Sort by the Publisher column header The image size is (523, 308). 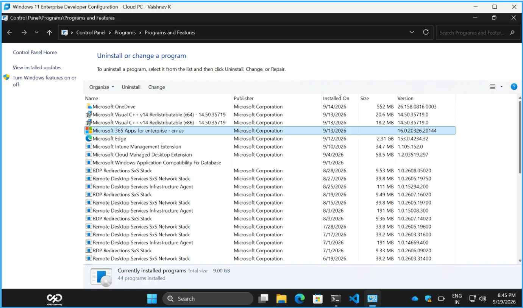[x=244, y=98]
